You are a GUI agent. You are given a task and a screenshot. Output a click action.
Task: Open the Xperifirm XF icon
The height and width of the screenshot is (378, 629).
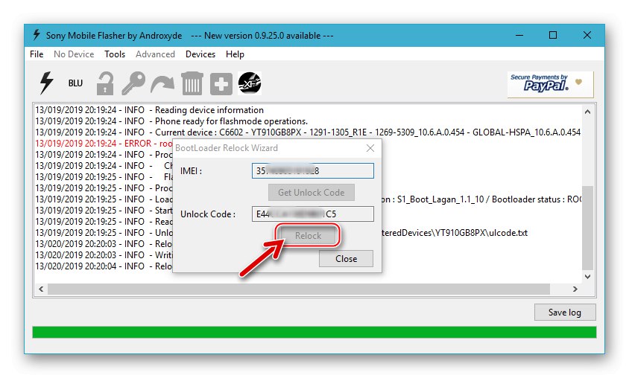(250, 83)
